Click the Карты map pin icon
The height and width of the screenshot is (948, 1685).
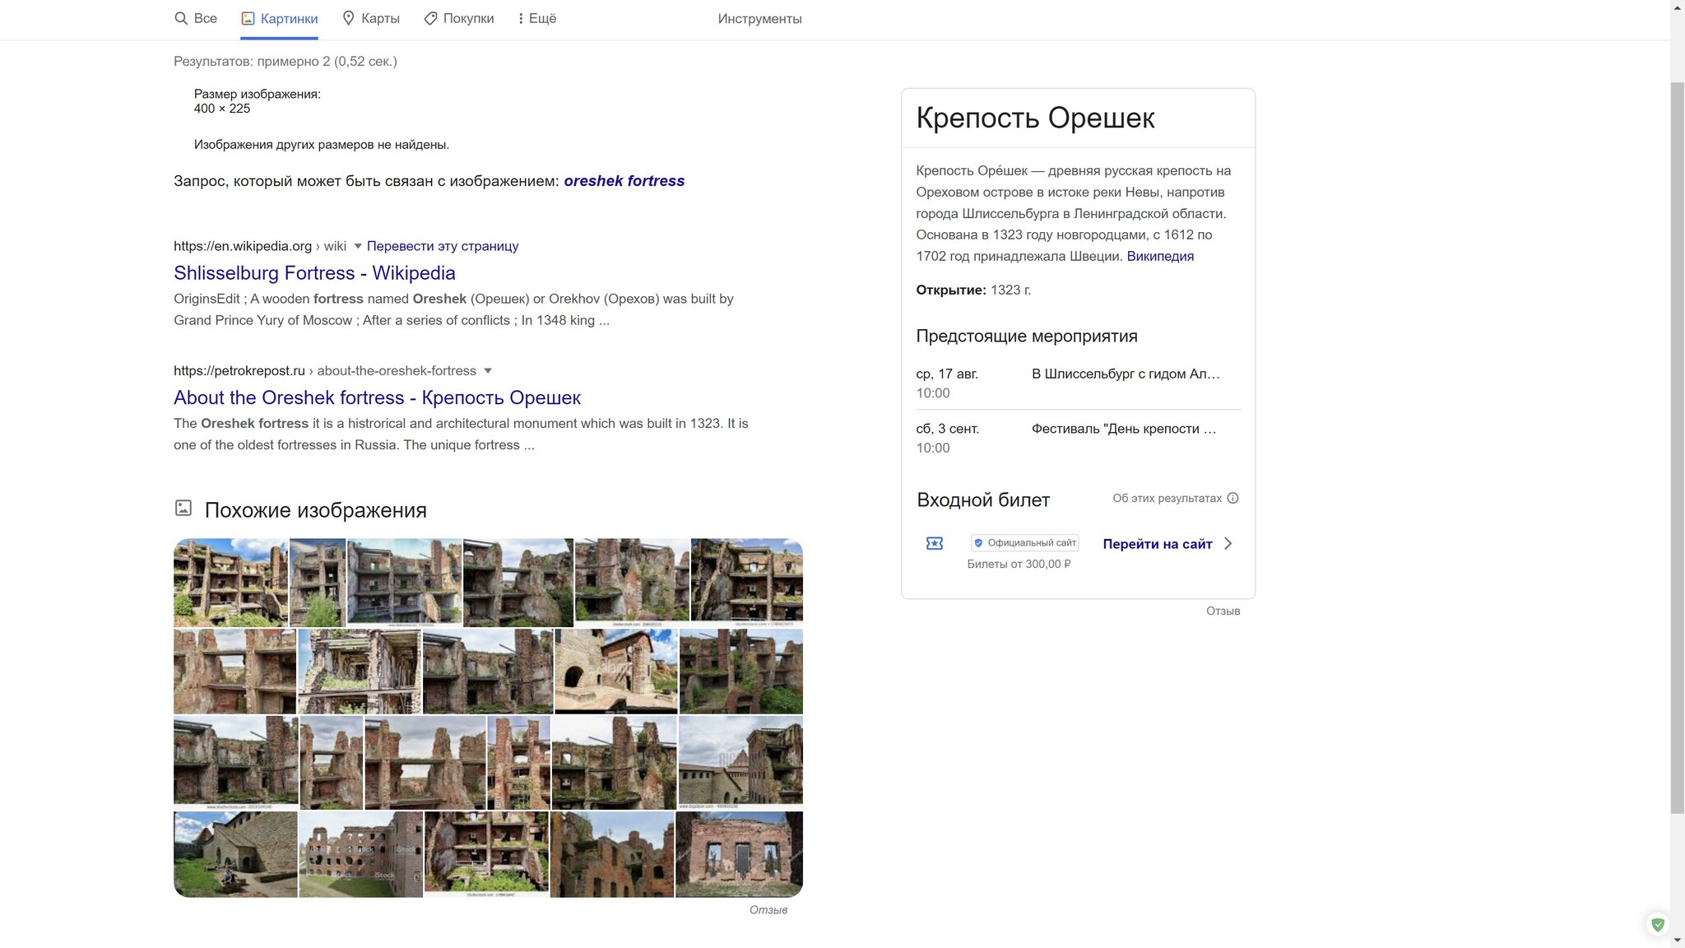tap(348, 18)
